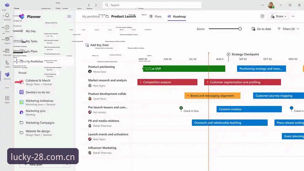Adjust the Zoom slider handle
The image size is (304, 171).
(x=240, y=29)
